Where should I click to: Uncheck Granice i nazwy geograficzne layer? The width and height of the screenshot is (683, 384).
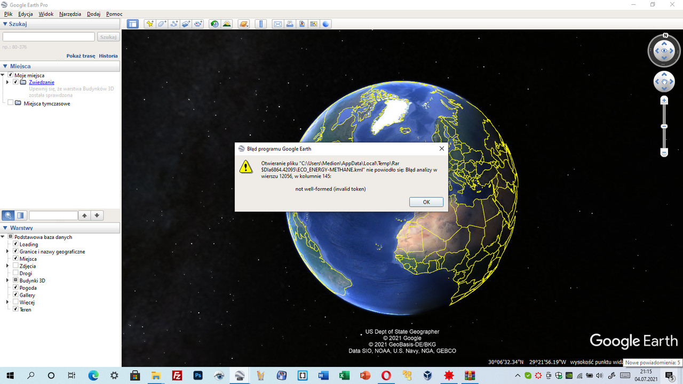[x=15, y=251]
